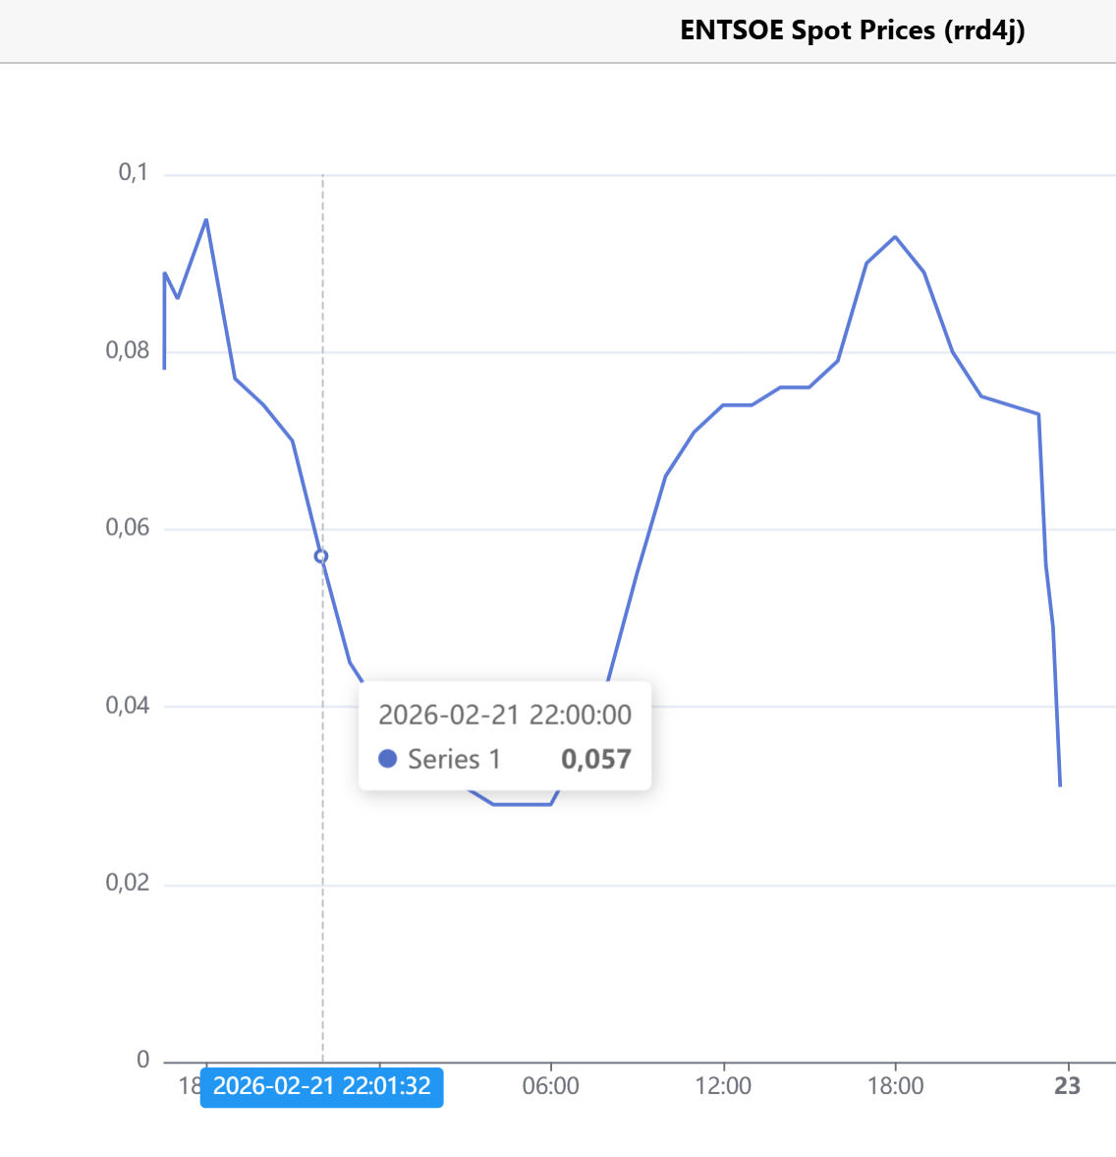Screen dimensions: 1116x1157
Task: Click the Series 1 name in tooltip
Action: (x=454, y=759)
